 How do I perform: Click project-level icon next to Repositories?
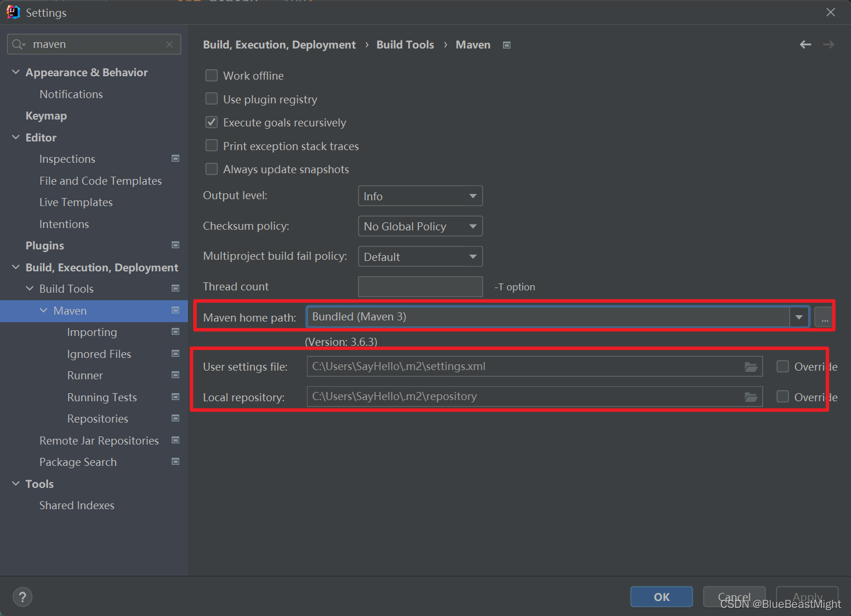tap(176, 418)
